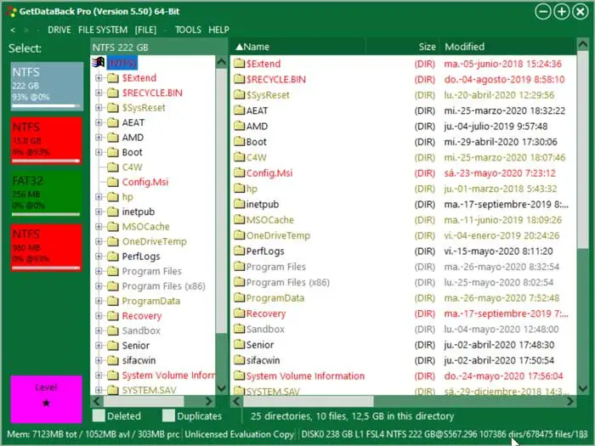This screenshot has width=595, height=446.
Task: Expand Program Files node in tree
Action: point(99,271)
